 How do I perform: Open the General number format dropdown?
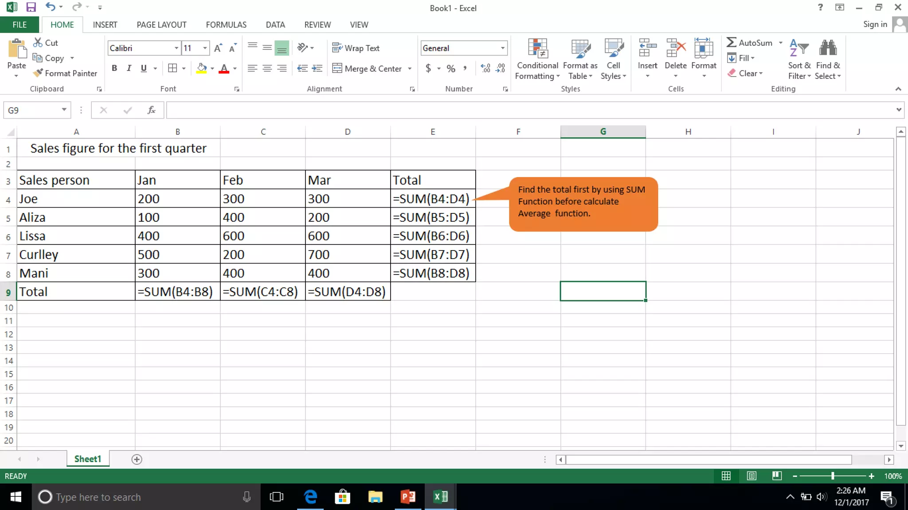click(x=502, y=48)
